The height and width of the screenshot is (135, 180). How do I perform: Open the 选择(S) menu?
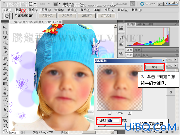[x=59, y=10]
